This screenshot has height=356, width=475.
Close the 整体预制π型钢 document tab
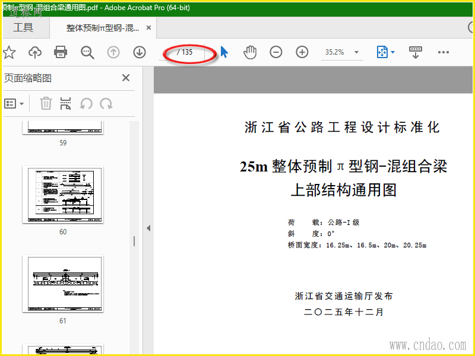pos(149,28)
